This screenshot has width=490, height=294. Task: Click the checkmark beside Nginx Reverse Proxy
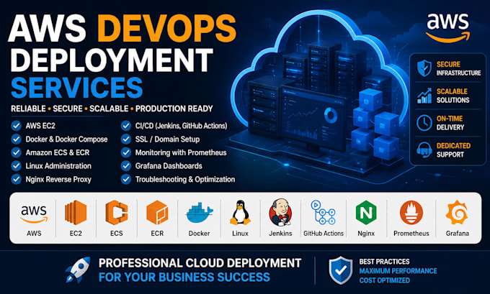click(x=16, y=179)
